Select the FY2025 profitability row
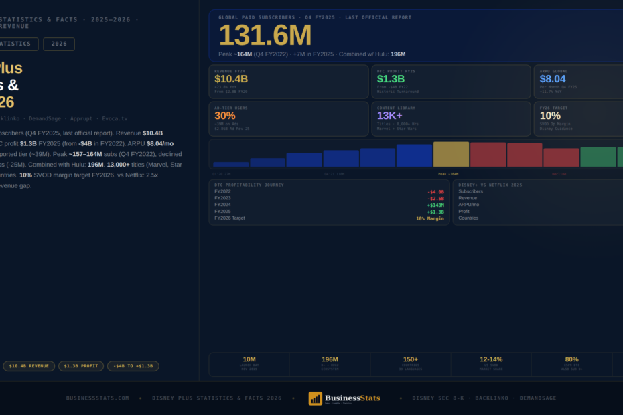The height and width of the screenshot is (415, 623). (x=329, y=212)
